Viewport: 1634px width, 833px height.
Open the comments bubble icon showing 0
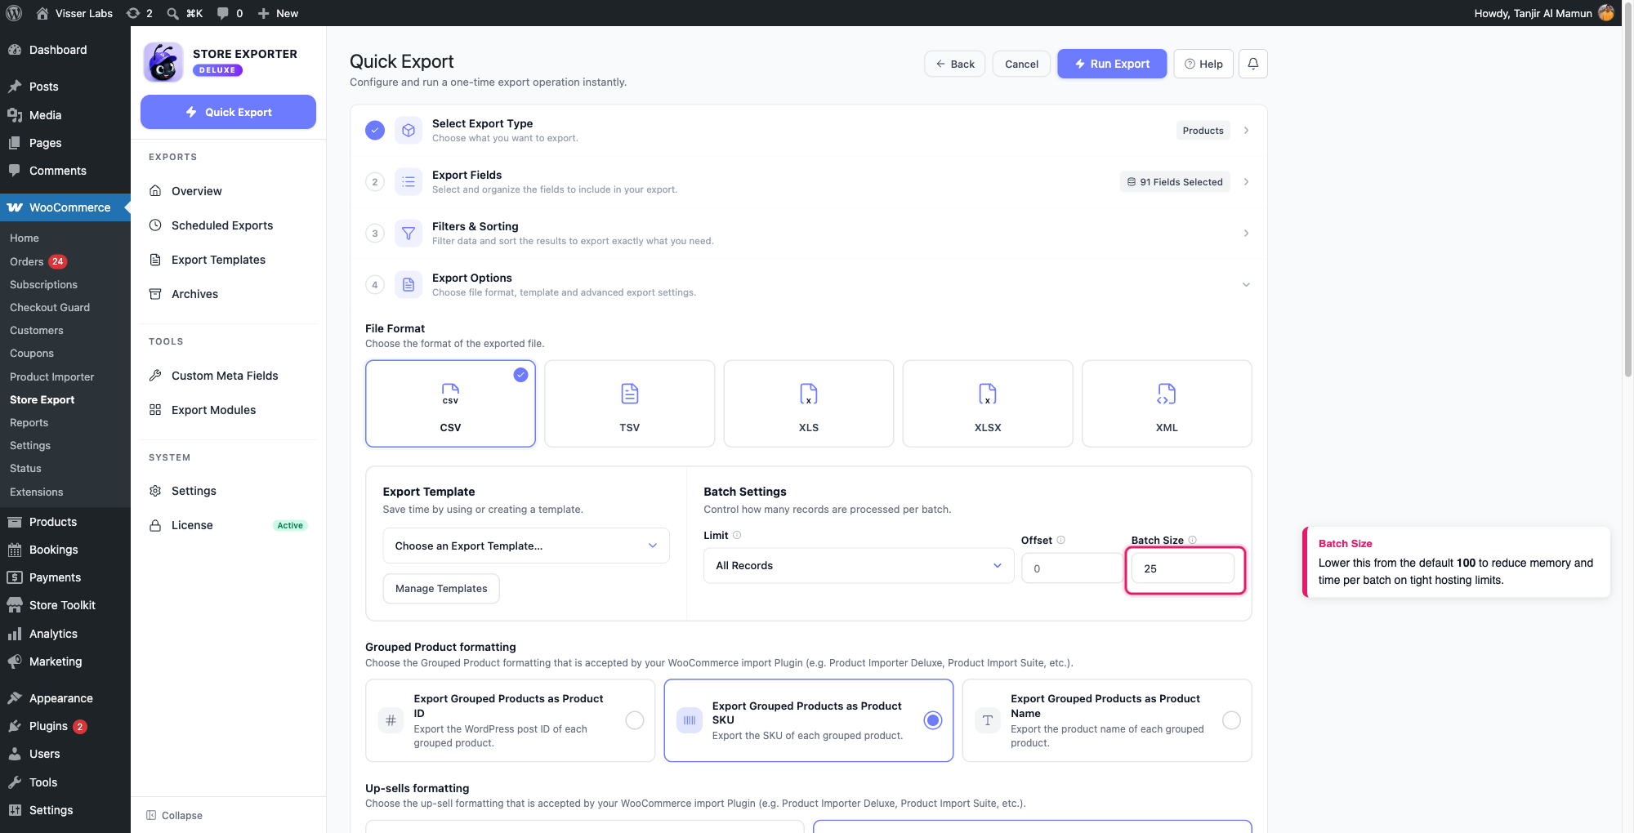coord(223,13)
